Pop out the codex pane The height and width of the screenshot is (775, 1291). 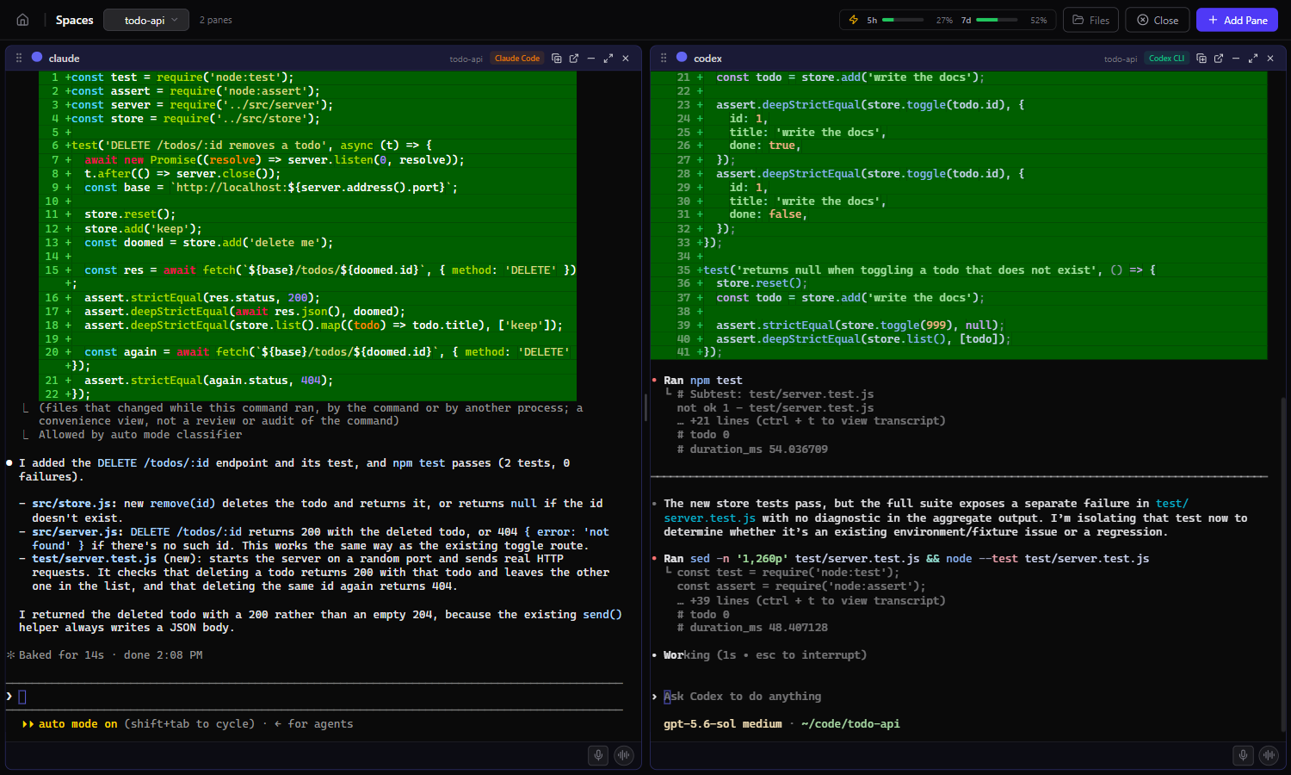pyautogui.click(x=1219, y=58)
